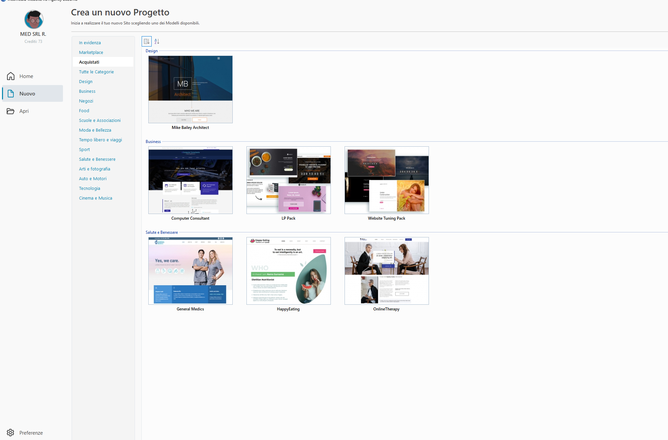This screenshot has width=668, height=440.
Task: Filter by Tempo libero e viaggi
Action: point(100,140)
